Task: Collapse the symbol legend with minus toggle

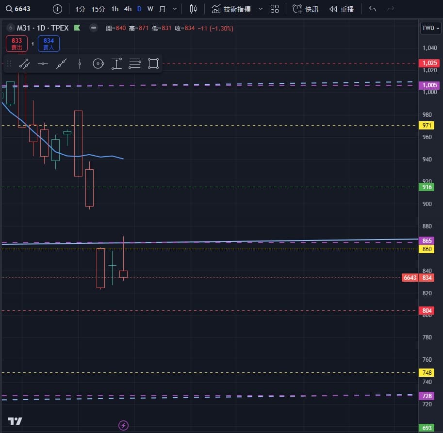Action: point(94,28)
